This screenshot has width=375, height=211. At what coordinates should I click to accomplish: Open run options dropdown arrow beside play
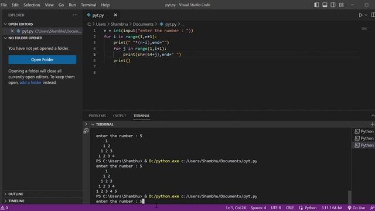[x=366, y=15]
